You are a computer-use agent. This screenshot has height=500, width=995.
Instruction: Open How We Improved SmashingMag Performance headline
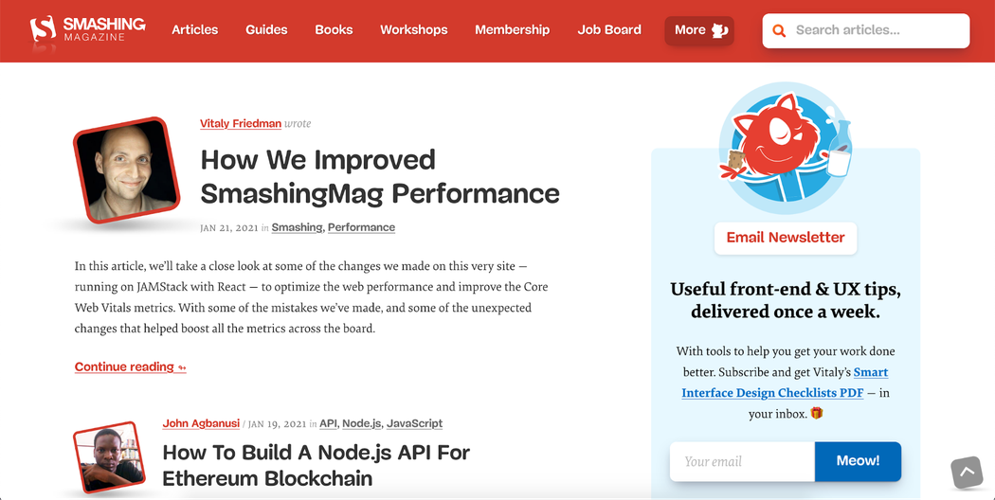point(379,176)
